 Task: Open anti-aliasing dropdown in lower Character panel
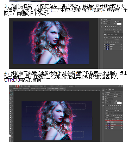coord(119,111)
